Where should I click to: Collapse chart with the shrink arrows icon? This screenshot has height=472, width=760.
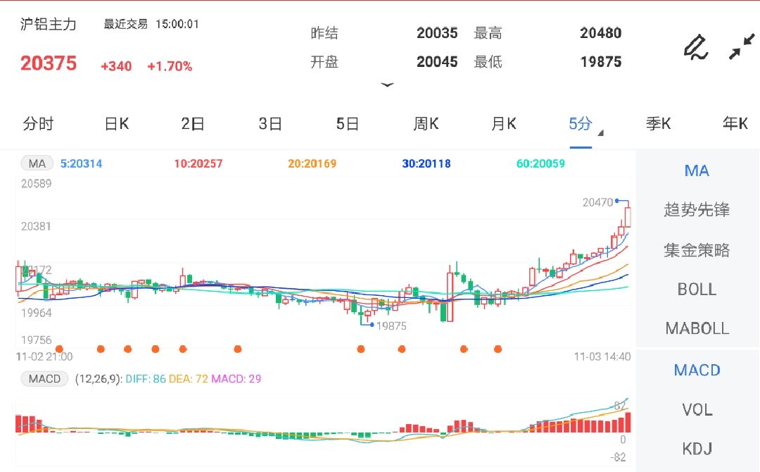tap(742, 46)
